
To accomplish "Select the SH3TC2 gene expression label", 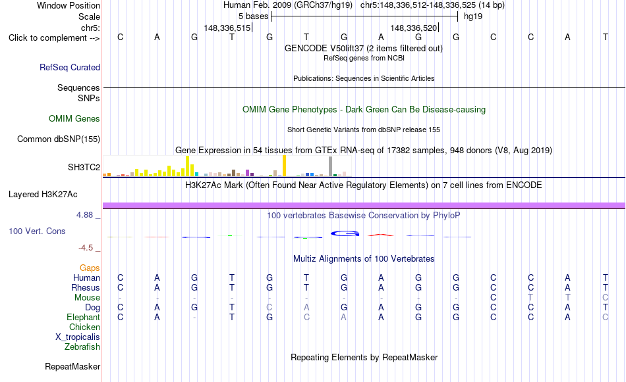I will (x=84, y=167).
